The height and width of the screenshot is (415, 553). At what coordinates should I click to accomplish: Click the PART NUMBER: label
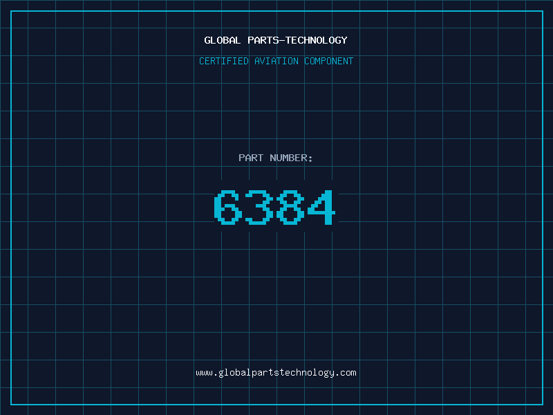[x=275, y=158]
